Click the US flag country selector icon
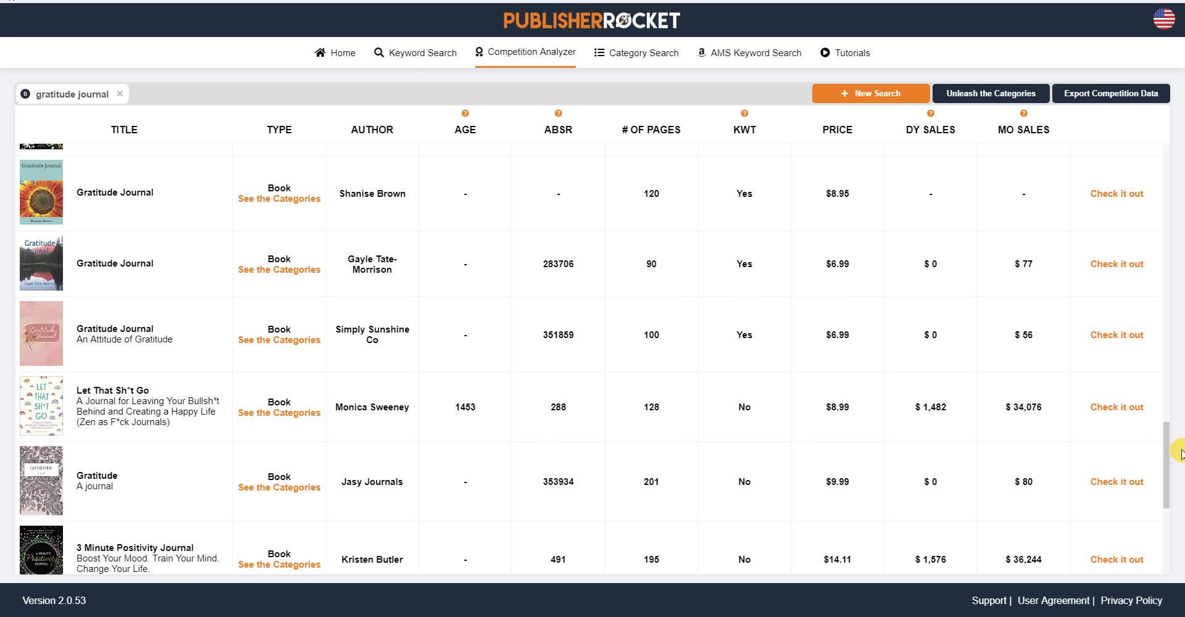The image size is (1185, 617). (1164, 19)
